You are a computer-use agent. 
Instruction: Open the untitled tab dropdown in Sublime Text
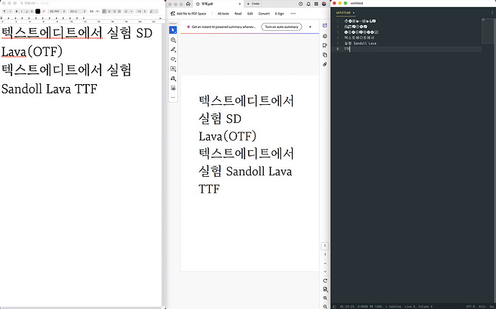coord(354,13)
